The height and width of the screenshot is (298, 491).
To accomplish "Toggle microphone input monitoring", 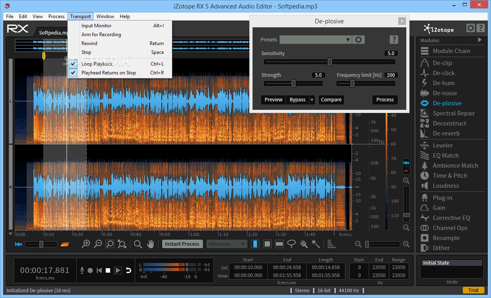I will pyautogui.click(x=82, y=270).
